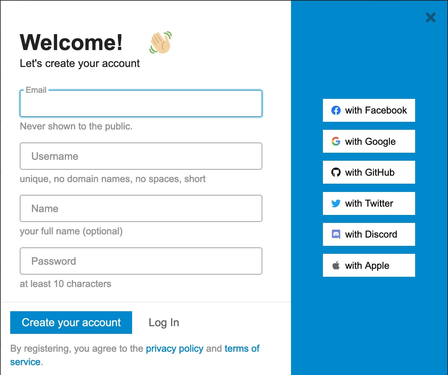The width and height of the screenshot is (448, 375).
Task: Register with GitHub
Action: [369, 172]
